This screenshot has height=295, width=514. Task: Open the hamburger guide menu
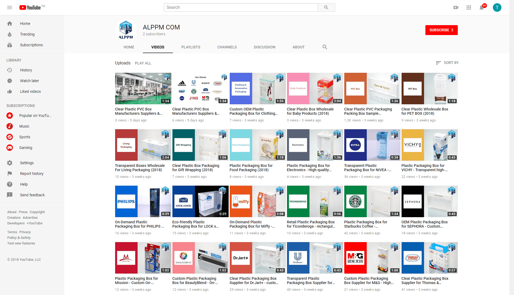[10, 7]
